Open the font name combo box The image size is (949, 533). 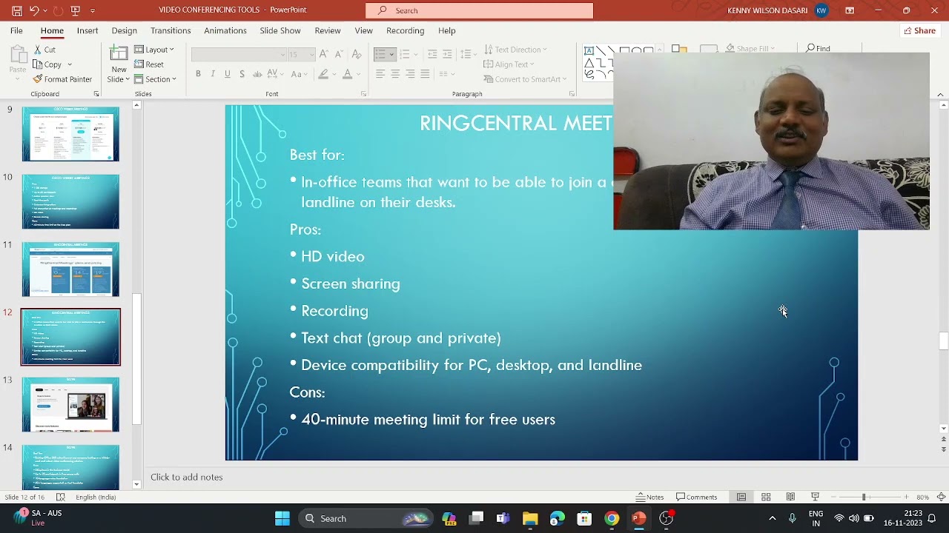click(239, 55)
